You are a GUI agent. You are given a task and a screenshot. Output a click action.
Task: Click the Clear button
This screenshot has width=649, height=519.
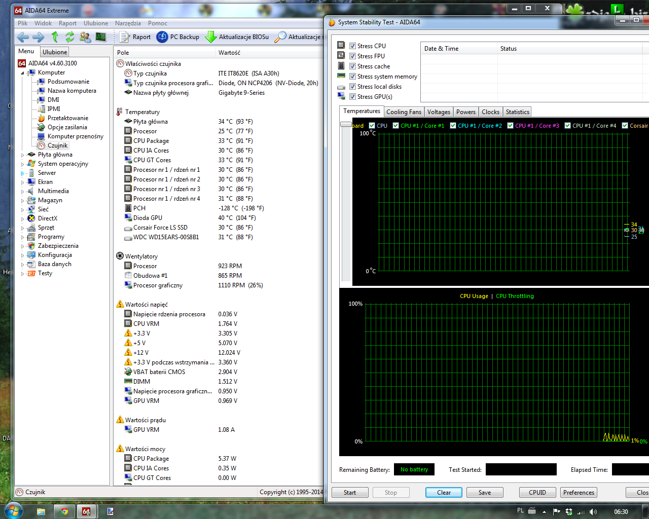click(444, 493)
